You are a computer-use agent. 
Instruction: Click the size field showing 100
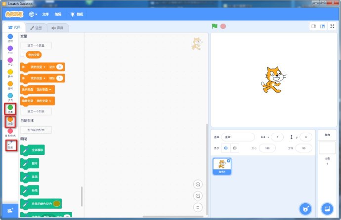267,148
